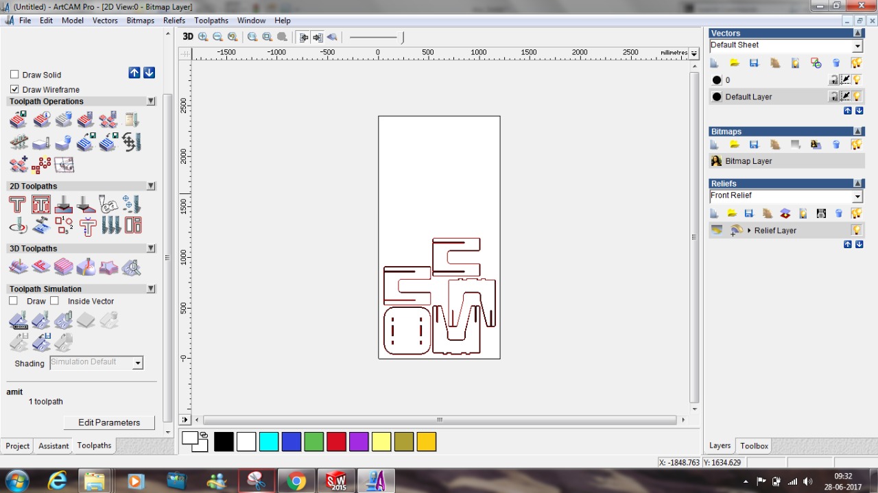Collapse the Toolpath Operations section
Viewport: 878px width, 493px height.
click(x=151, y=101)
